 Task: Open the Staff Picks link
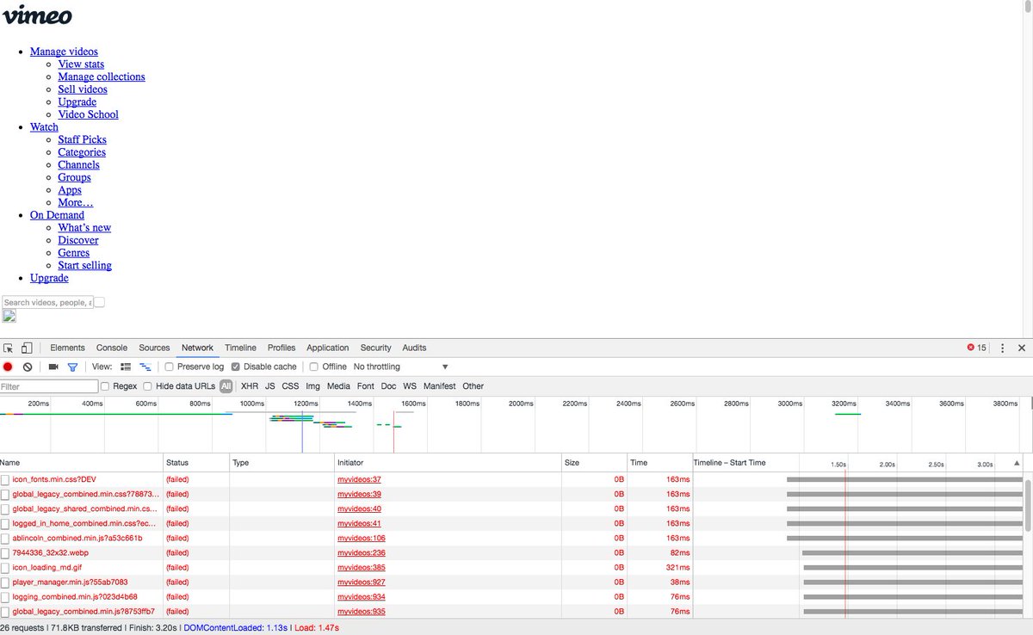coord(82,139)
